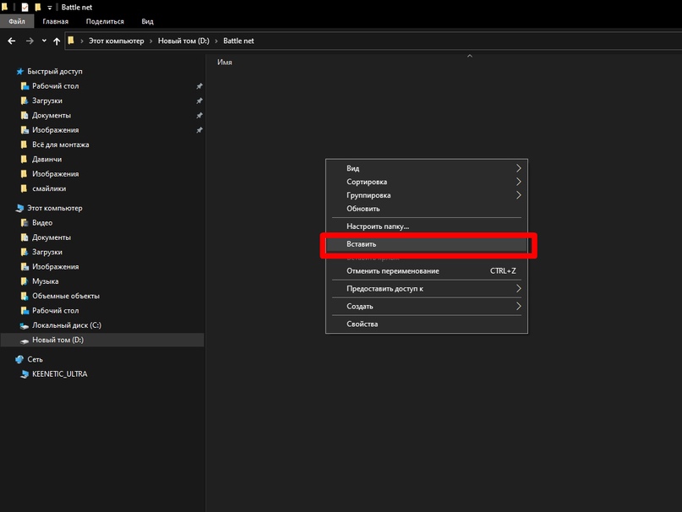
Task: Expand the Создать submenu in context menu
Action: [518, 307]
